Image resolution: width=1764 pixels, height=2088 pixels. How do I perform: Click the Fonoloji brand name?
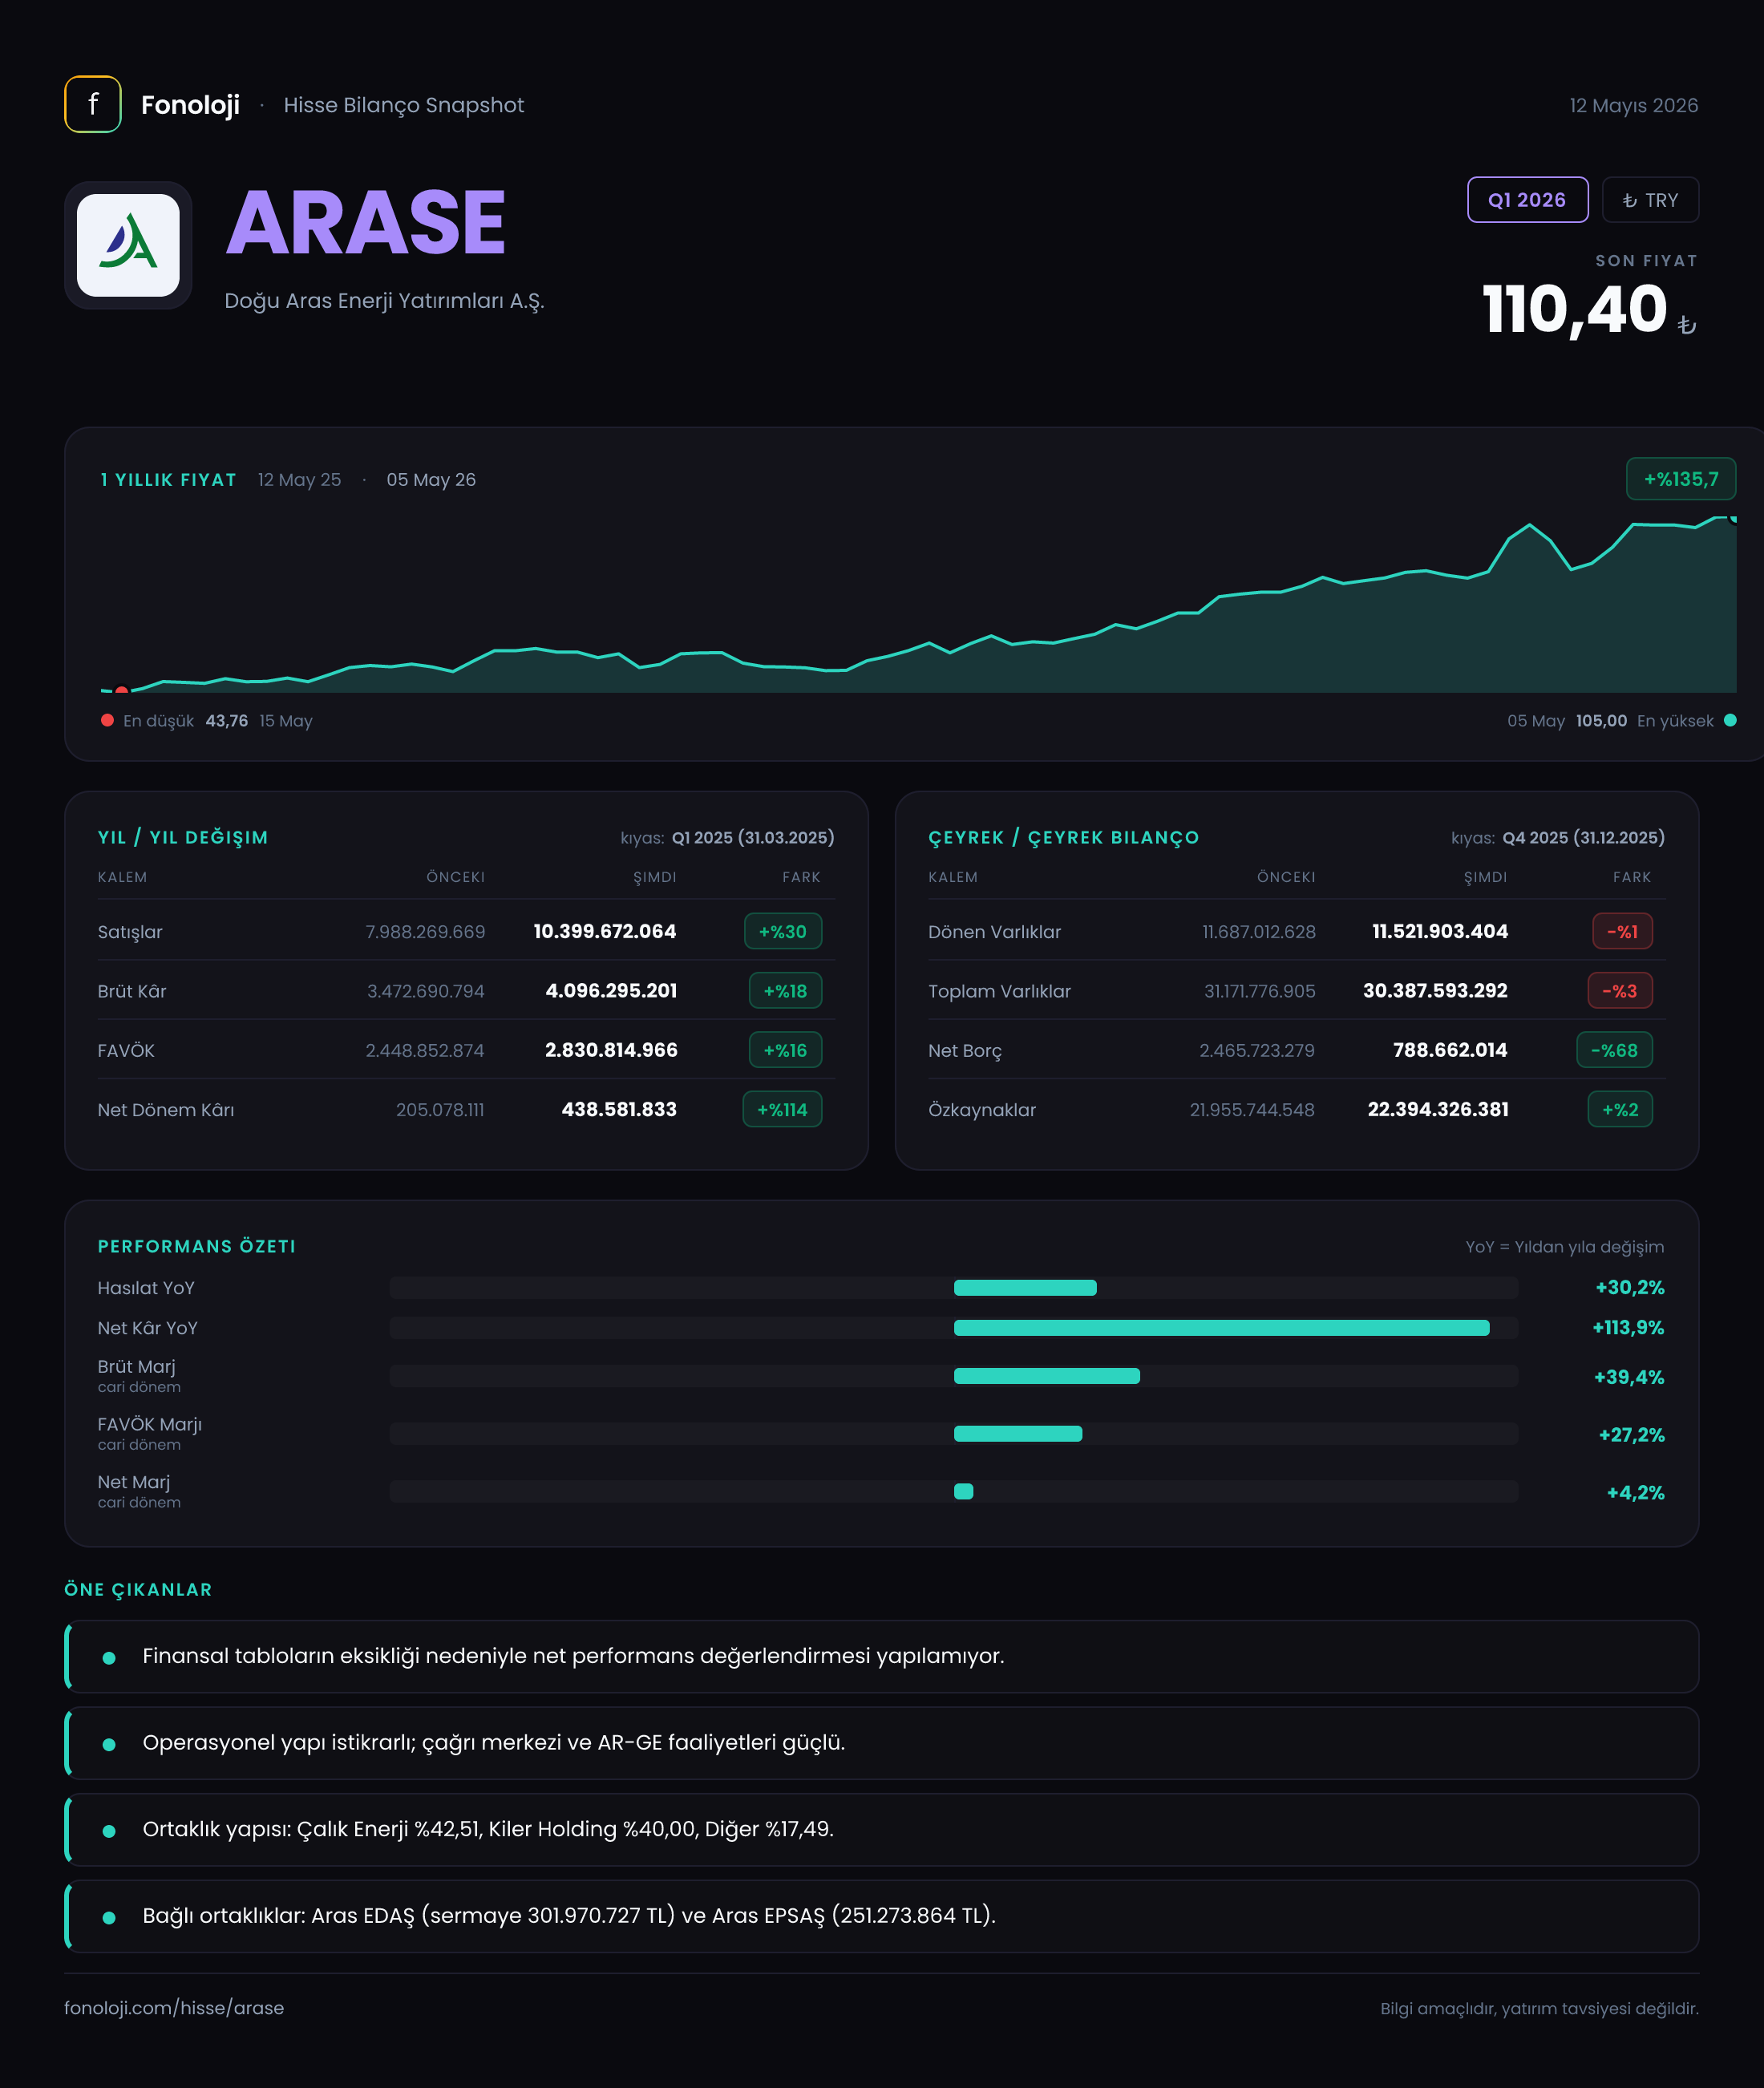tap(190, 105)
